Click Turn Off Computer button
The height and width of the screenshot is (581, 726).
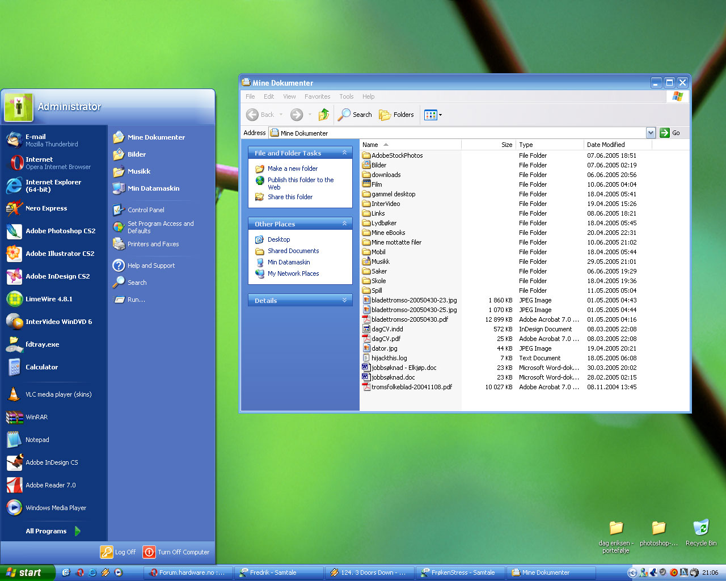coord(176,552)
